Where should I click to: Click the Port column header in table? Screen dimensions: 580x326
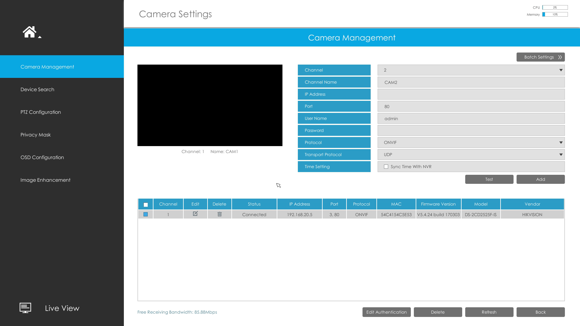coord(334,204)
